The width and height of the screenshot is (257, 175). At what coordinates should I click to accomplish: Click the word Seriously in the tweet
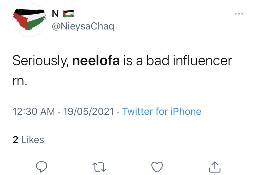pos(41,61)
